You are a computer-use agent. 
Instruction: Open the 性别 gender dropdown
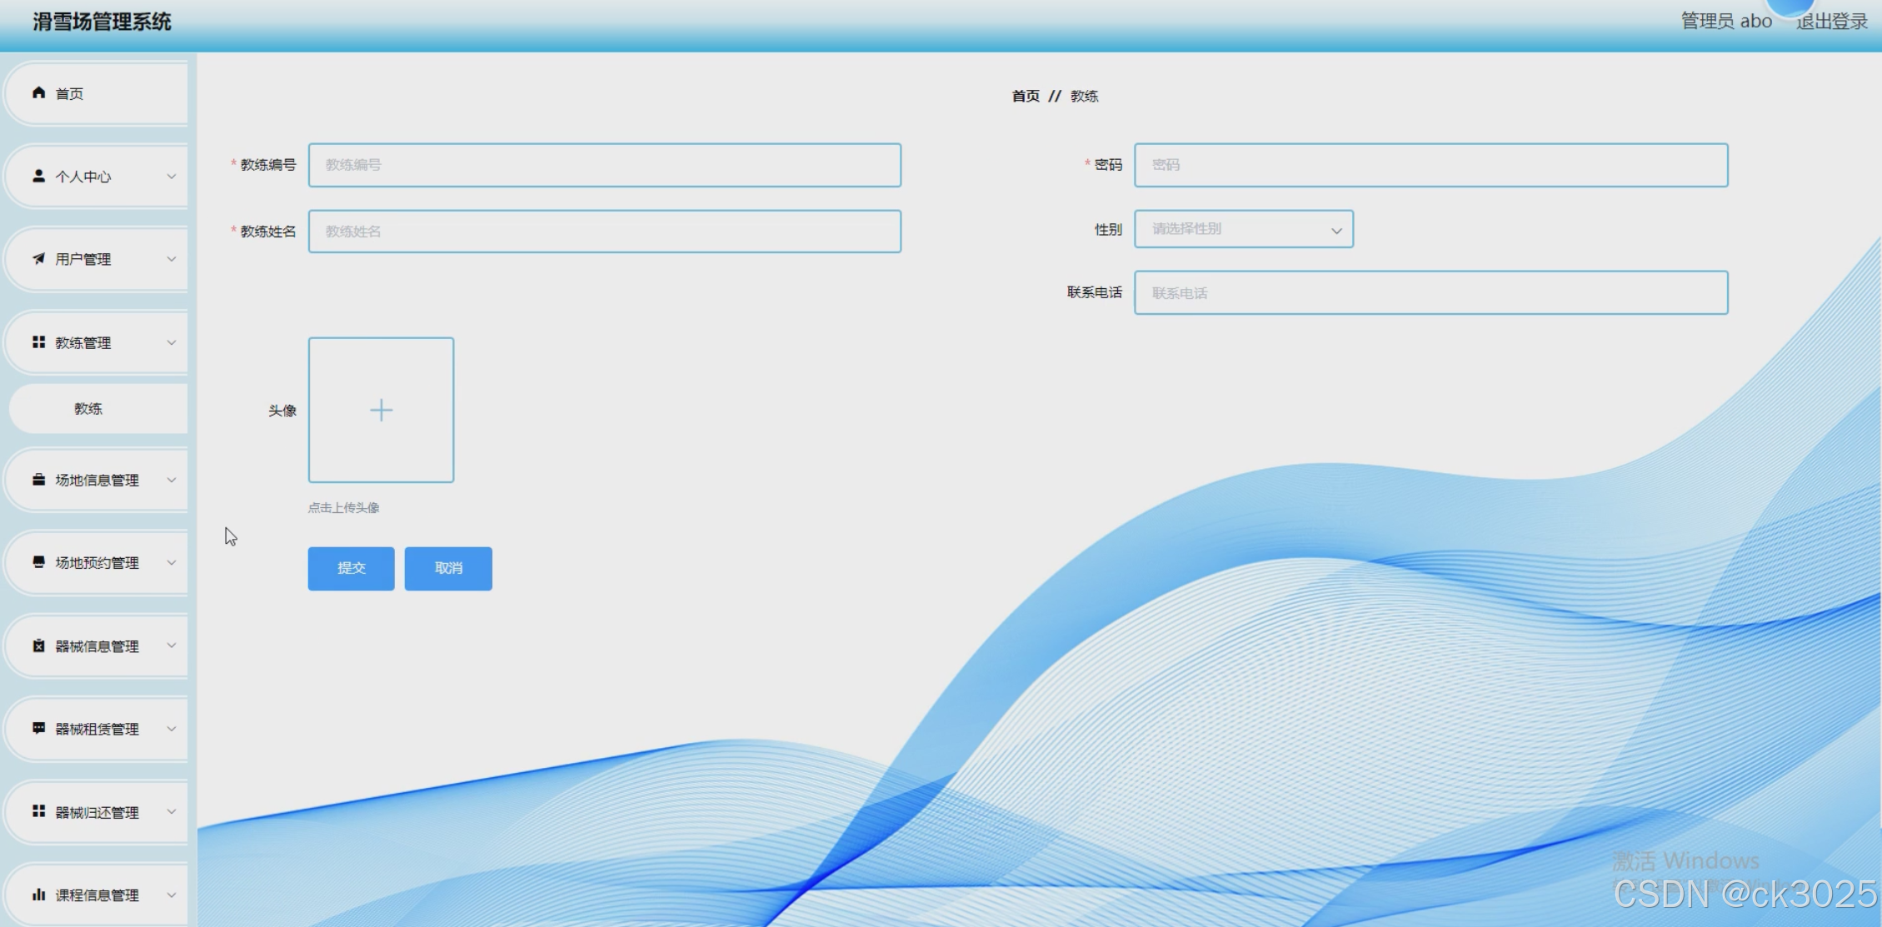pyautogui.click(x=1243, y=229)
